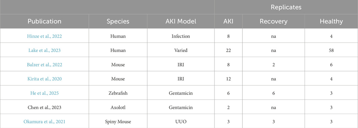Select the Species column header
358x128 pixels.
point(118,21)
